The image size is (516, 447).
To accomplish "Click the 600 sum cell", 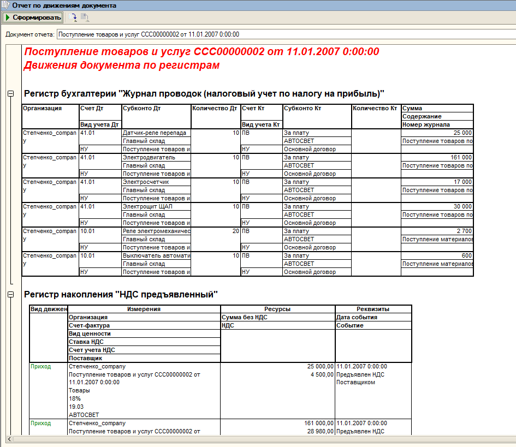I will [437, 255].
